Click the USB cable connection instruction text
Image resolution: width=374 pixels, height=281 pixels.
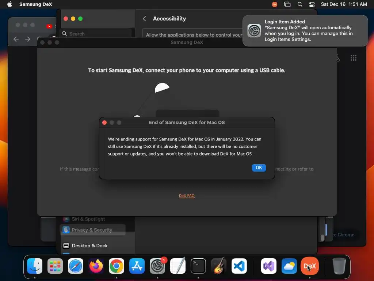click(x=187, y=70)
